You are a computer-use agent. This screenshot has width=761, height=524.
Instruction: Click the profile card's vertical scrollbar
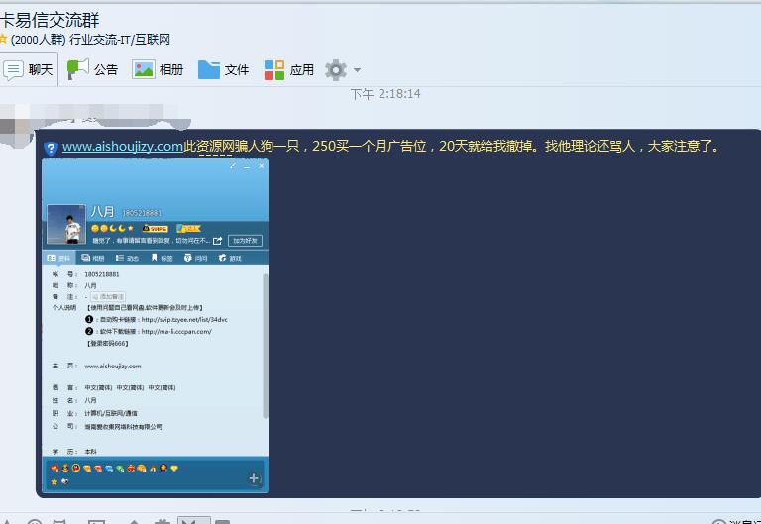point(265,347)
